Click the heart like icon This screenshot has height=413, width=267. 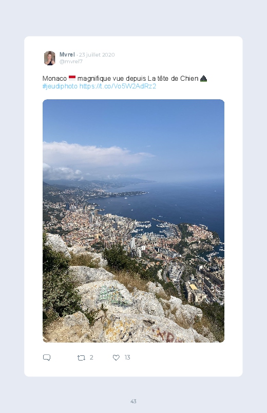tap(116, 357)
